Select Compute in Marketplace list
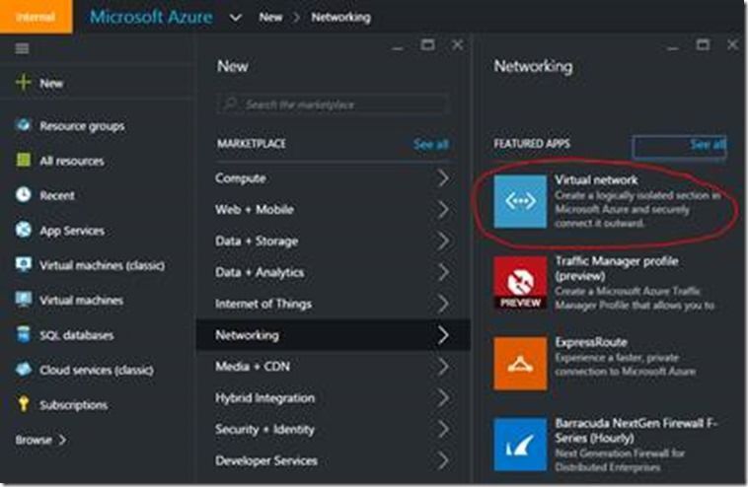 (x=334, y=178)
